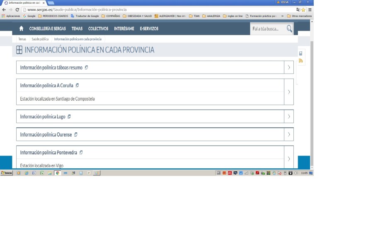
Task: Open the Información polínica Pontevedra link
Action: [48, 153]
